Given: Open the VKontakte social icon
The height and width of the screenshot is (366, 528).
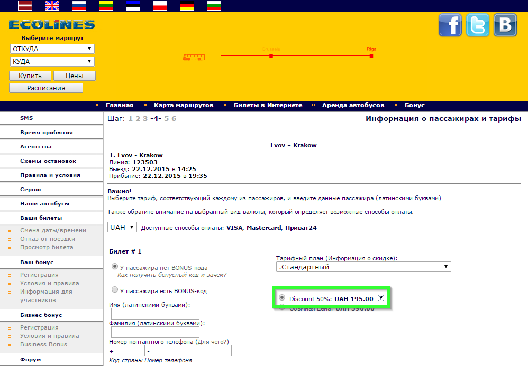Looking at the screenshot, I should click(x=505, y=25).
